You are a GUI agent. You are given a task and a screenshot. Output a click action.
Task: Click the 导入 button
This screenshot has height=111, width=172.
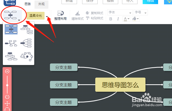coord(130,2)
